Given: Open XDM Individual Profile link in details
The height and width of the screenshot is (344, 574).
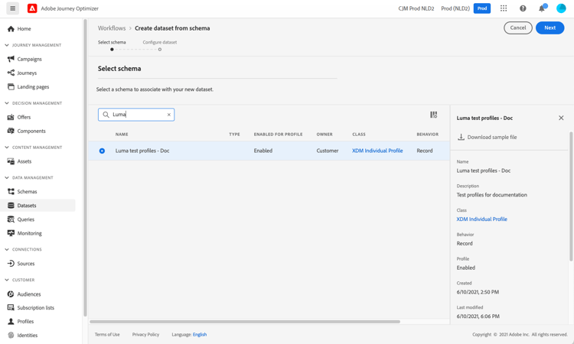Looking at the screenshot, I should pyautogui.click(x=481, y=219).
